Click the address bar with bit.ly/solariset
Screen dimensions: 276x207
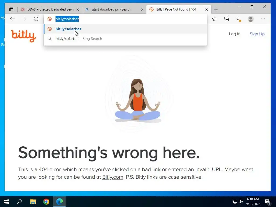coord(125,19)
